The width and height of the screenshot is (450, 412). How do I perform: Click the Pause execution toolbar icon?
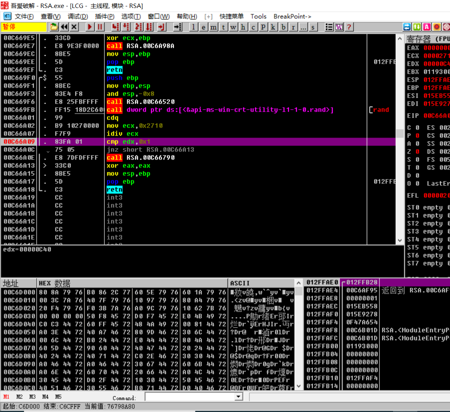100,27
